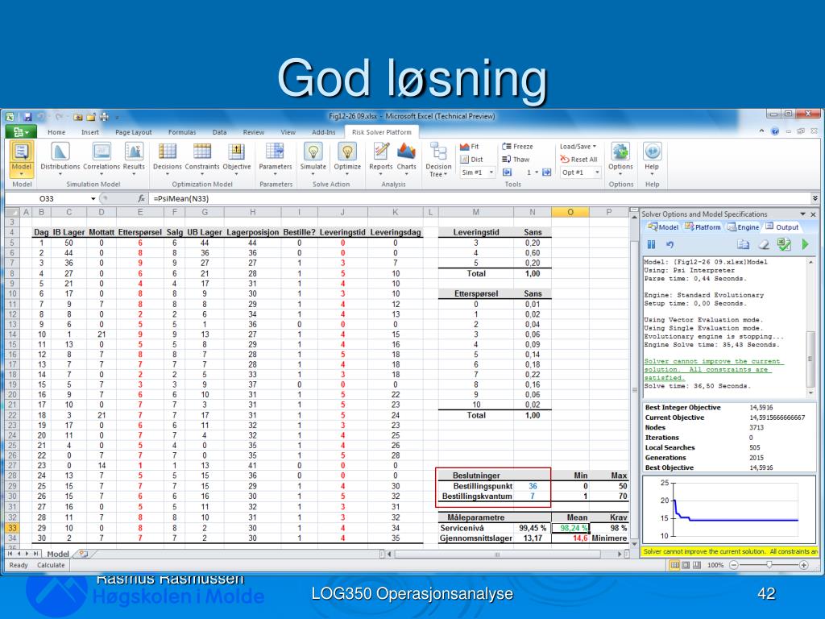Click the Freeze tool
The height and width of the screenshot is (619, 825).
[517, 147]
